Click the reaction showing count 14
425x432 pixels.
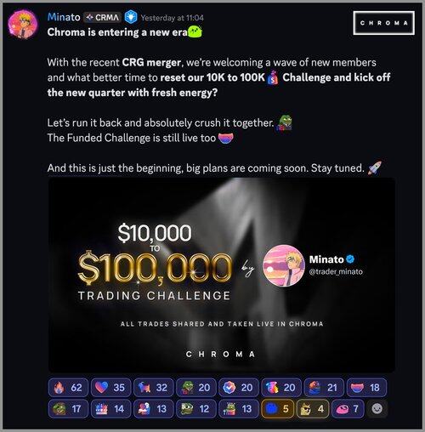point(111,408)
